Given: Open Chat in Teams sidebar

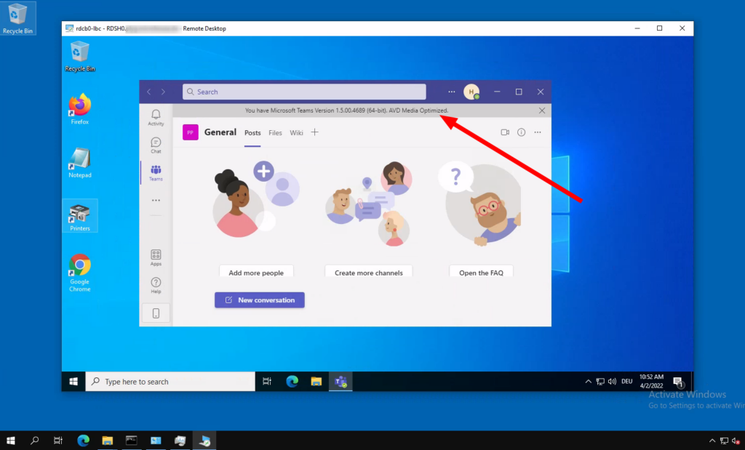Looking at the screenshot, I should click(156, 145).
